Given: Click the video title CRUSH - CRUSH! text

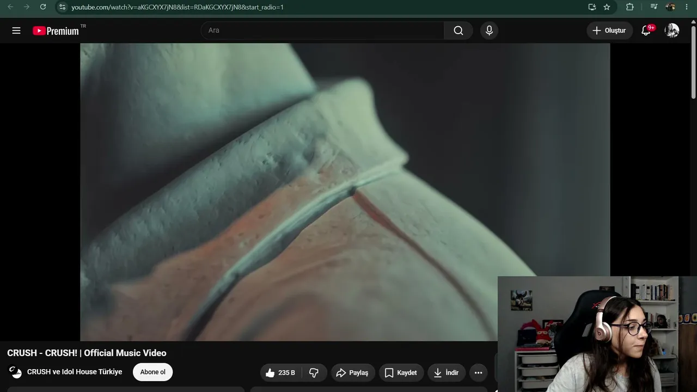Looking at the screenshot, I should tap(87, 353).
